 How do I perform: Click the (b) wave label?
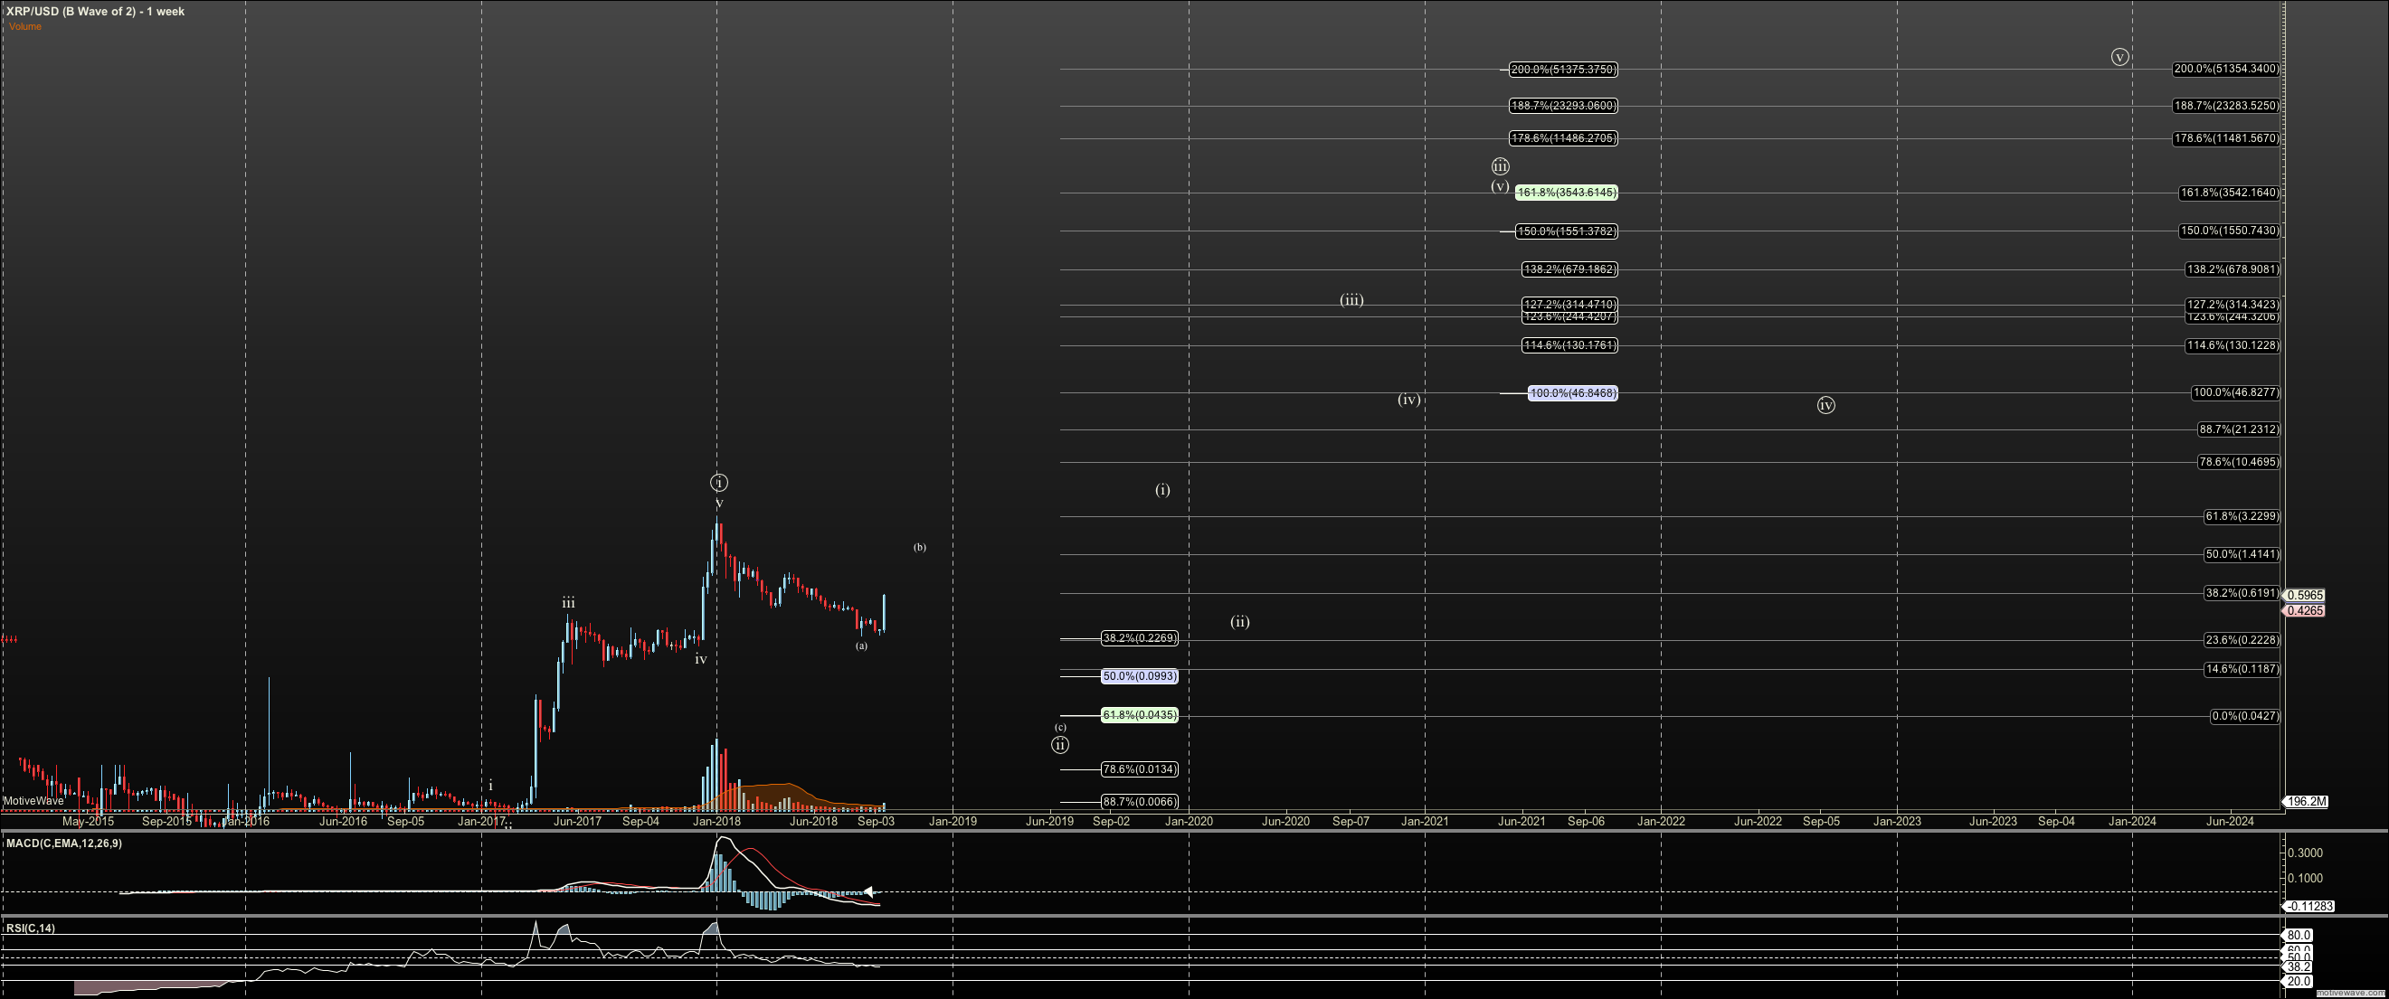pyautogui.click(x=919, y=547)
